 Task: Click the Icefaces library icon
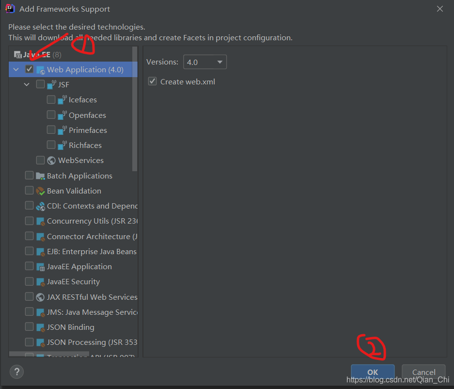click(x=62, y=100)
